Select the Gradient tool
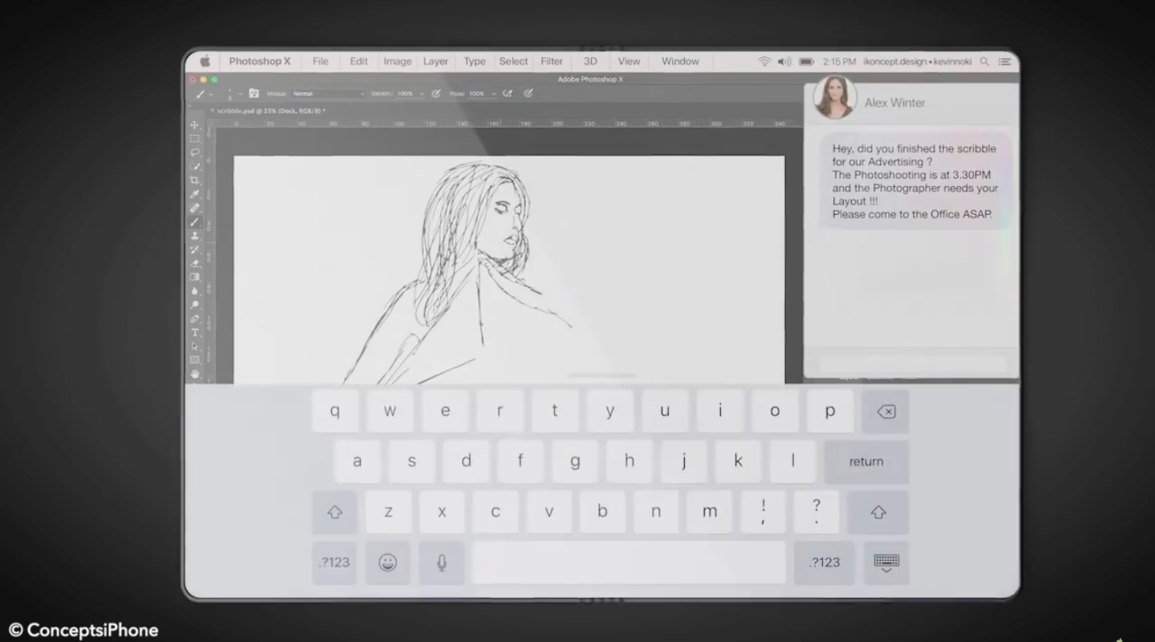 click(x=195, y=277)
